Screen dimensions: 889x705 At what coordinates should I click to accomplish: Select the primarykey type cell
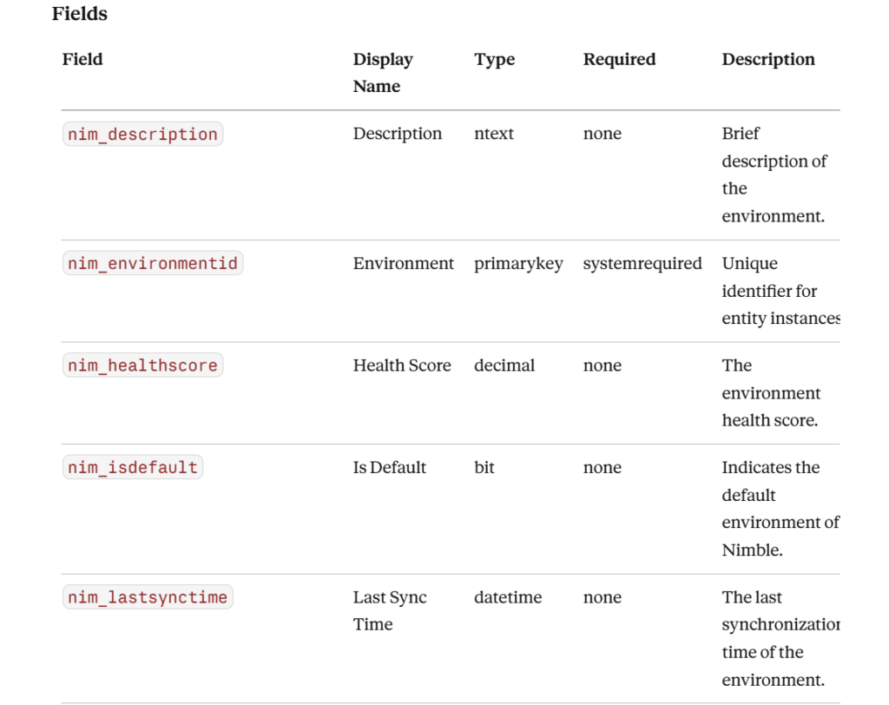[518, 264]
